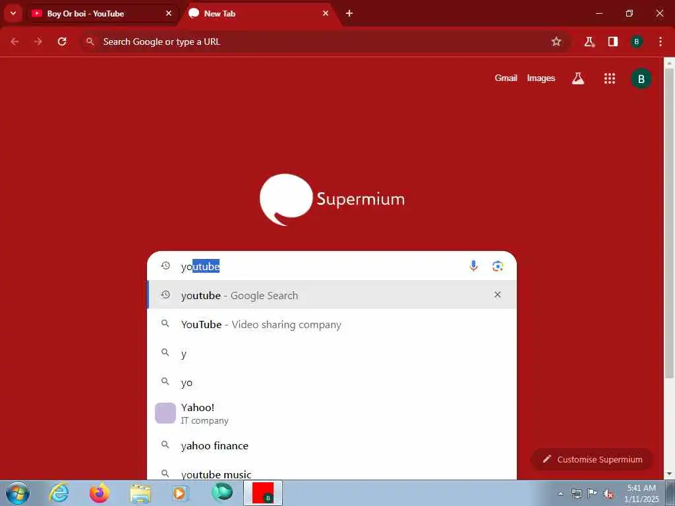
Task: Open the Google apps grid
Action: (609, 78)
